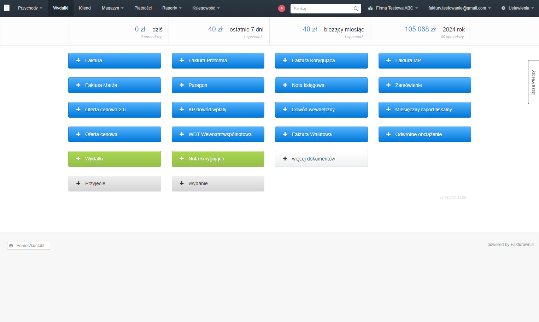Click the 0 zł dziś sales amount

pos(140,29)
